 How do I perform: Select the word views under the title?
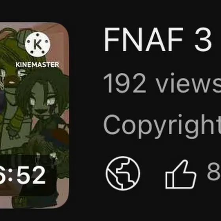tap(189, 83)
